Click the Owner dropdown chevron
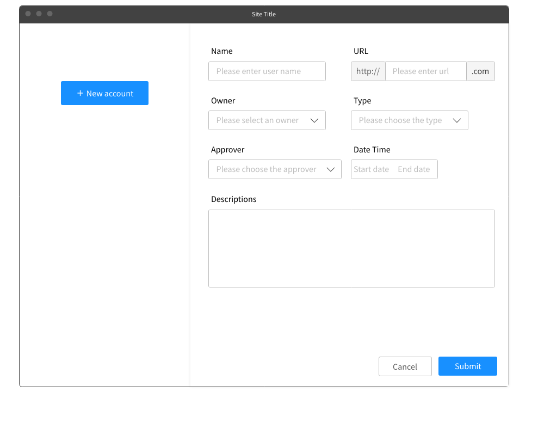The image size is (544, 441). point(314,120)
